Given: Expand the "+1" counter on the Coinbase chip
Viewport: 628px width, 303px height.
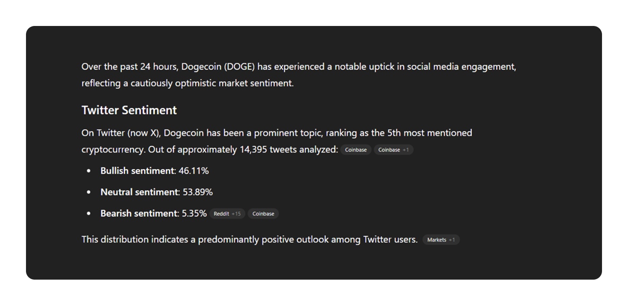Looking at the screenshot, I should click(405, 150).
